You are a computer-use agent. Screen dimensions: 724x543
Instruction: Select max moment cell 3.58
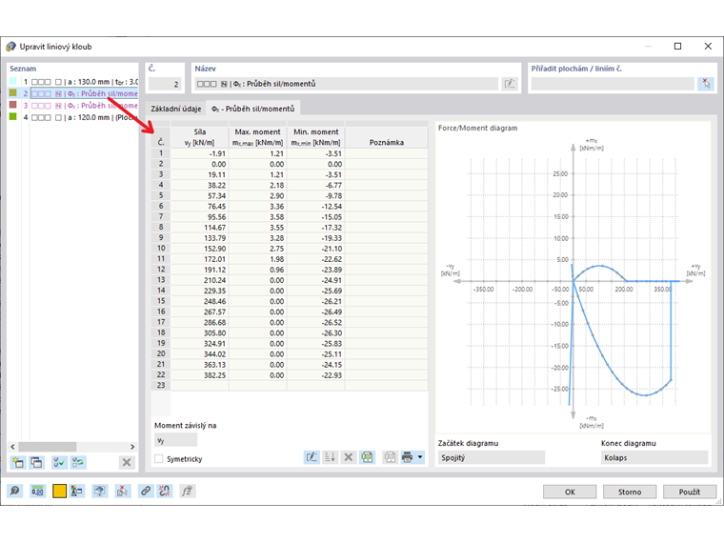coord(257,217)
